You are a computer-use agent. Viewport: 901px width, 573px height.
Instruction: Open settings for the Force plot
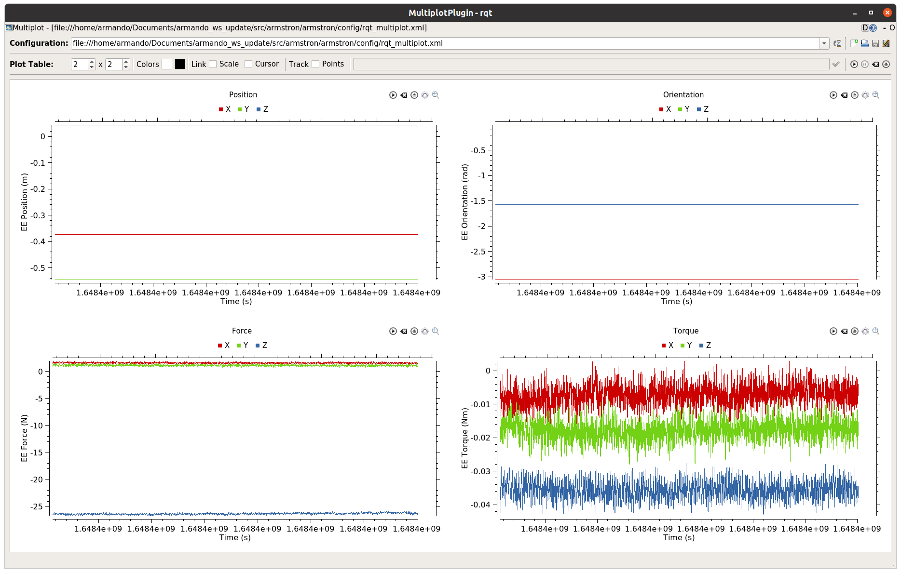click(x=425, y=331)
